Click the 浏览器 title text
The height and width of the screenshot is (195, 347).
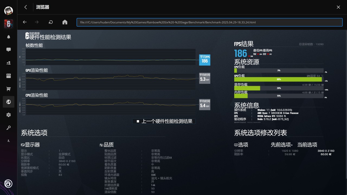43,7
